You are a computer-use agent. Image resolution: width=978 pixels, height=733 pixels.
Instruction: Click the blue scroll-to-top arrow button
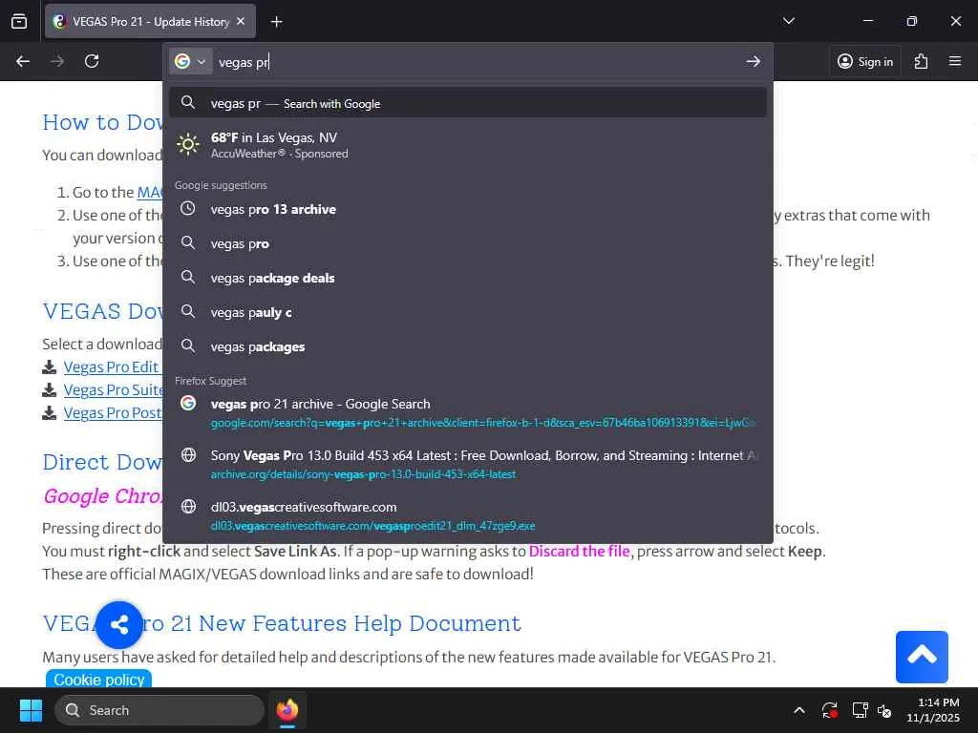(x=922, y=657)
